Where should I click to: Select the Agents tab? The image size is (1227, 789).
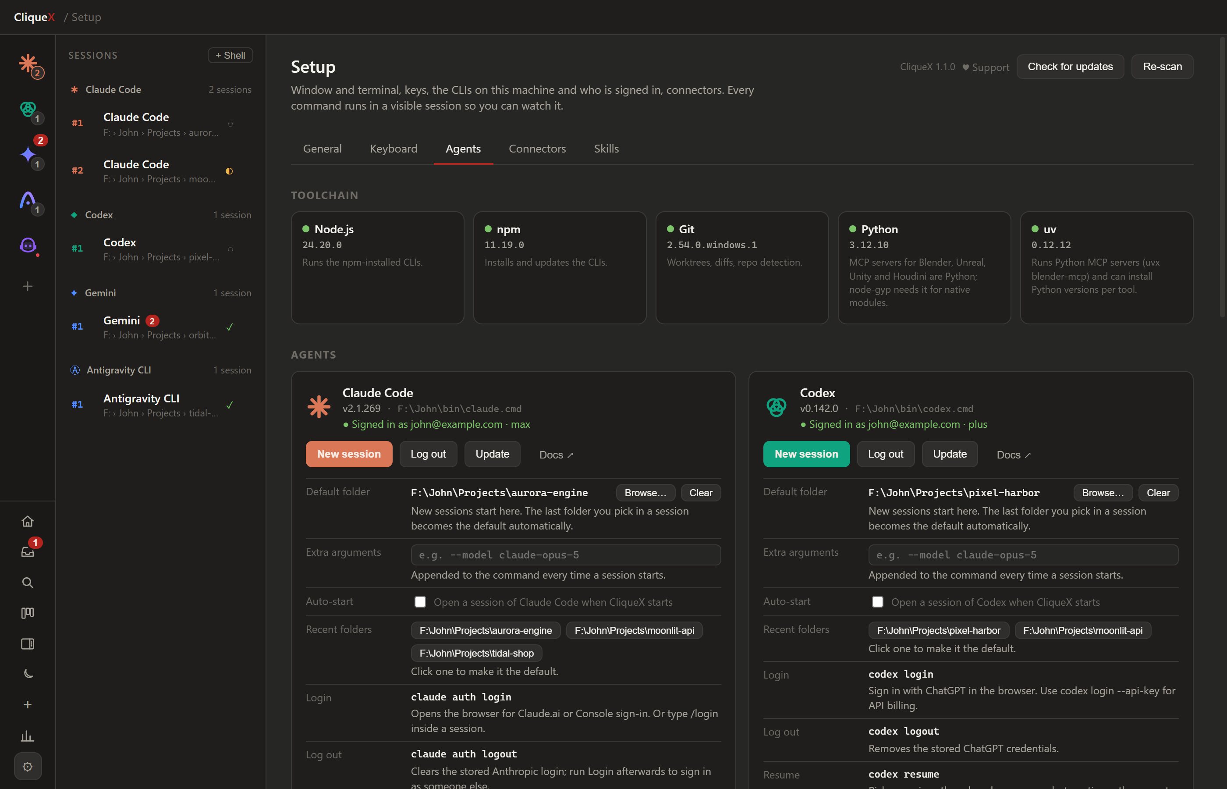coord(463,149)
